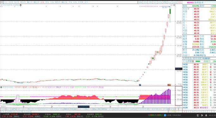Expand the 卖五 order depth arrow
The width and height of the screenshot is (216, 118).
[188, 9]
